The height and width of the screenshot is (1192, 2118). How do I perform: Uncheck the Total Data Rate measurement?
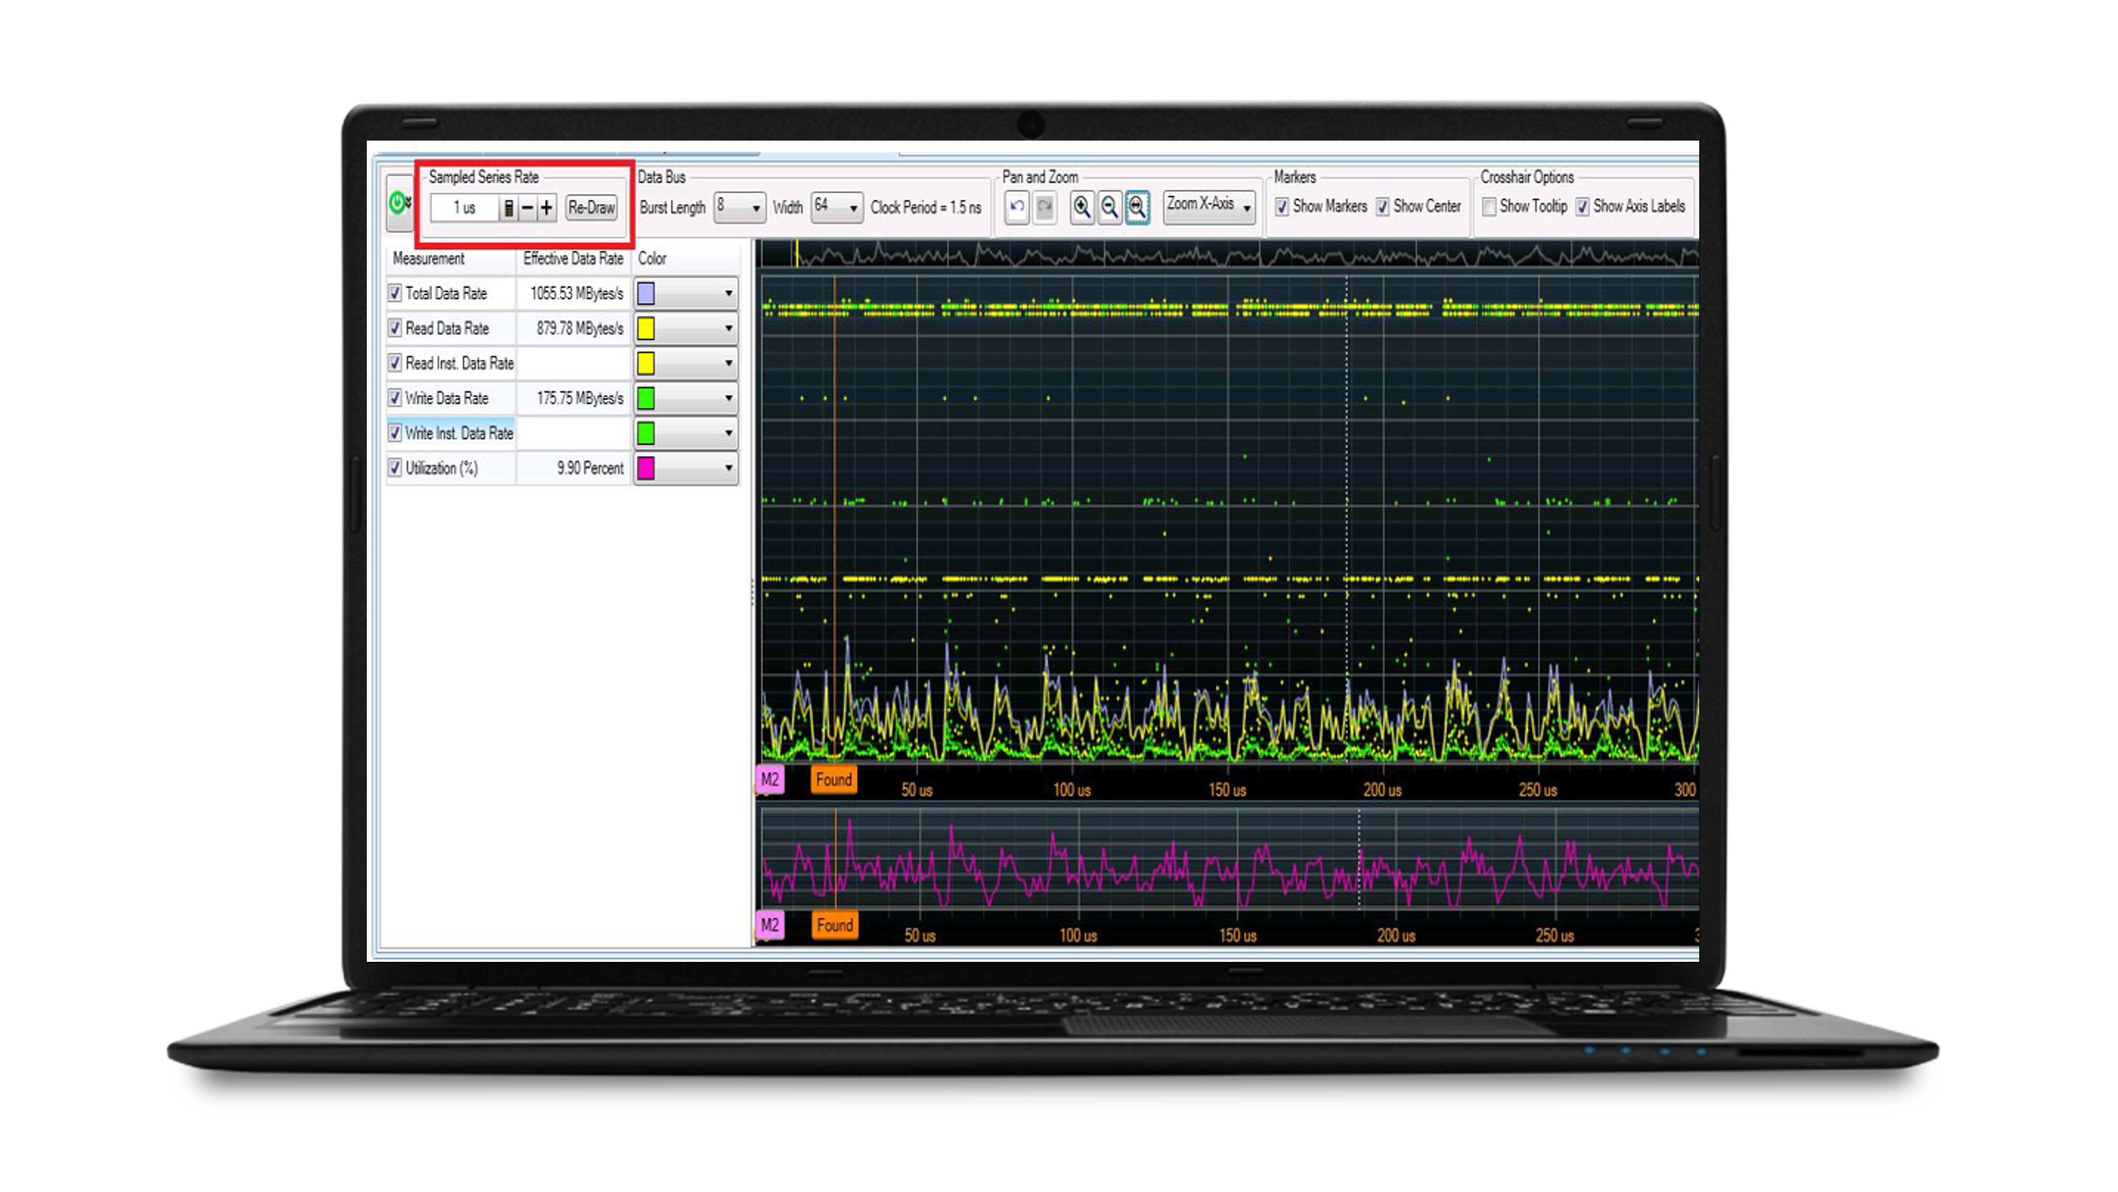396,294
